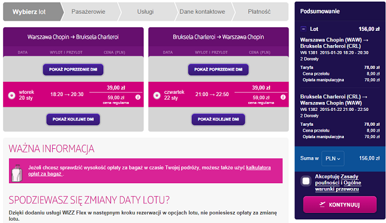Go to the Pasażerowie step

88,11
